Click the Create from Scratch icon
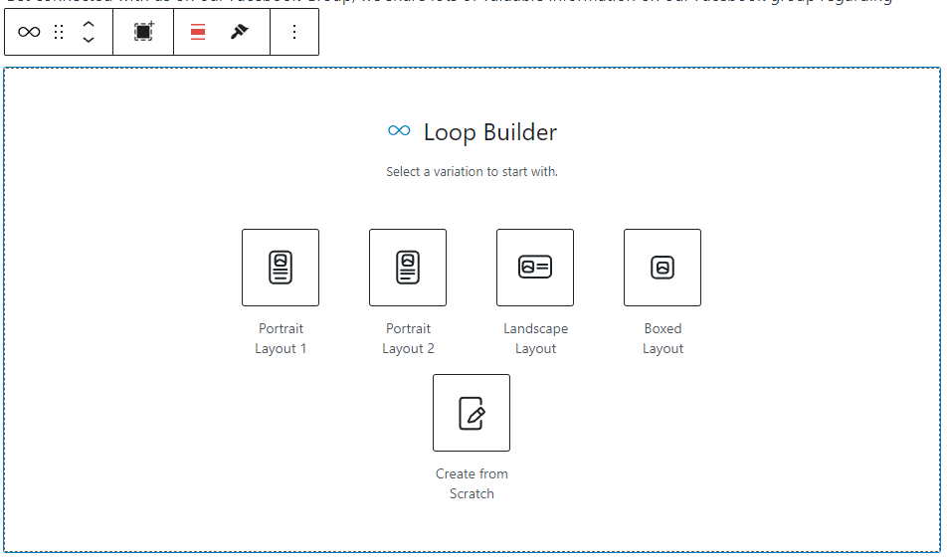This screenshot has width=947, height=560. pos(472,413)
